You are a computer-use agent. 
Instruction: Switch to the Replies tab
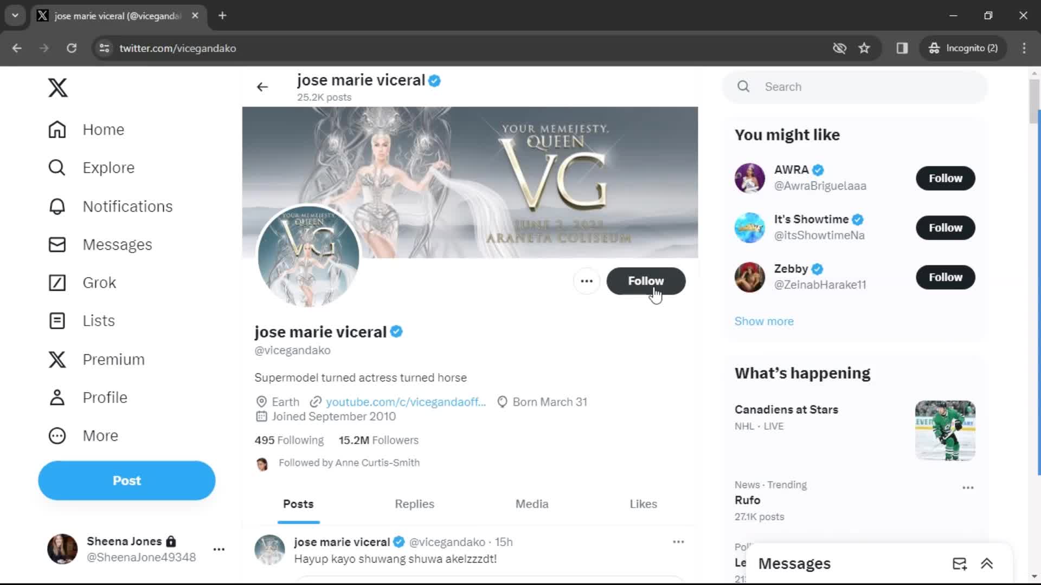(x=414, y=504)
